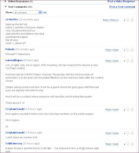
Task: Reply to the c616e6f6e comment
Action: click(106, 20)
